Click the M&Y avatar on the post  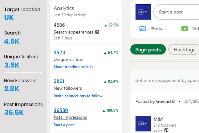[143, 124]
